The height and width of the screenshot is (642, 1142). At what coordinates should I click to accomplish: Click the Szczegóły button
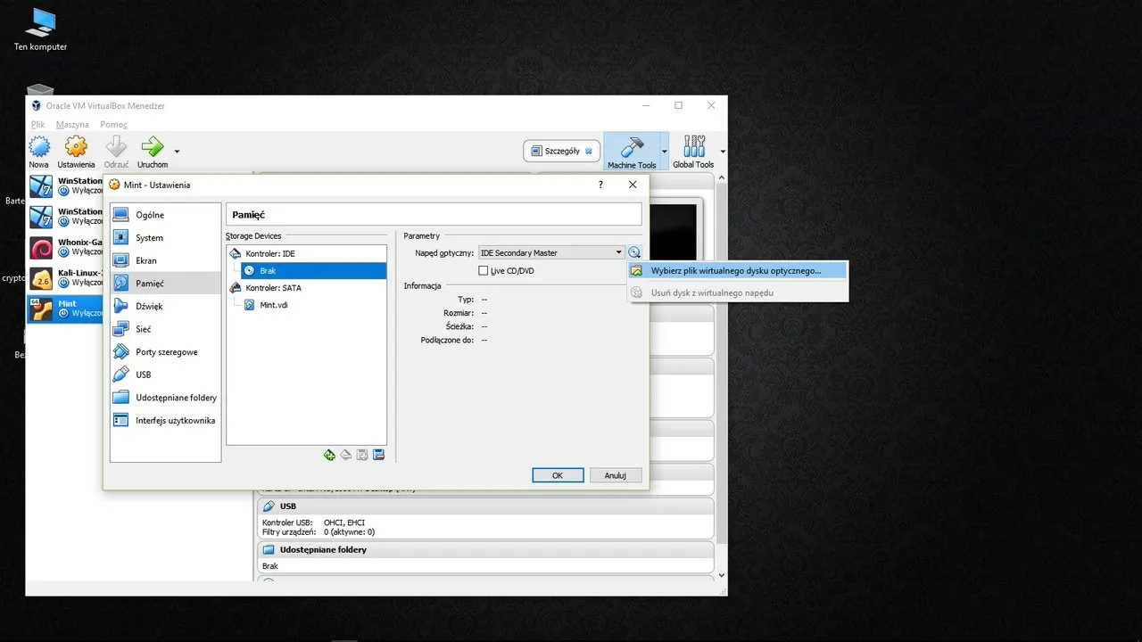click(561, 151)
